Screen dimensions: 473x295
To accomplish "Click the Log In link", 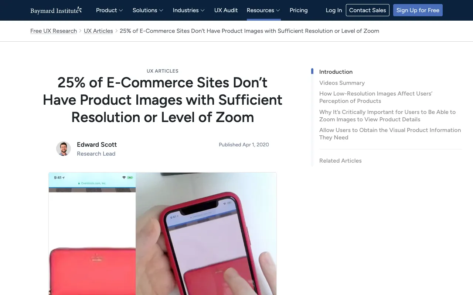I will click(x=334, y=10).
